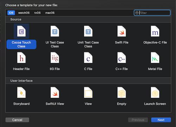The image size is (176, 127).
Task: Pick the C File template
Action: 88,61
